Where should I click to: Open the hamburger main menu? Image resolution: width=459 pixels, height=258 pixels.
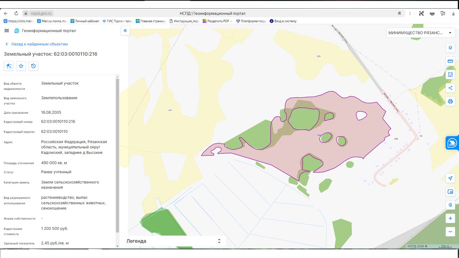[7, 31]
